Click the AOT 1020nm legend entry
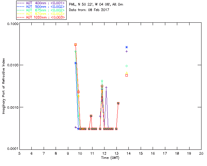Image resolution: width=207 pixels, height=166 pixels. 41,17
